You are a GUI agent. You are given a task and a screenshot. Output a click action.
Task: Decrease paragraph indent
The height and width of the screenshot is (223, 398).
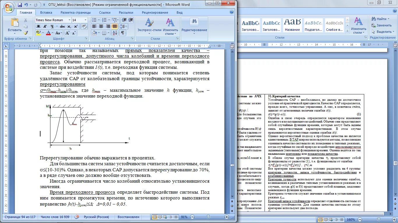coord(124,20)
